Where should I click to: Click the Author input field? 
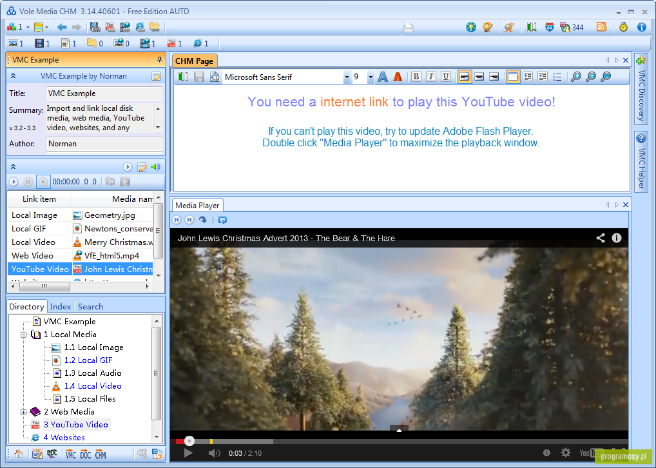[104, 144]
